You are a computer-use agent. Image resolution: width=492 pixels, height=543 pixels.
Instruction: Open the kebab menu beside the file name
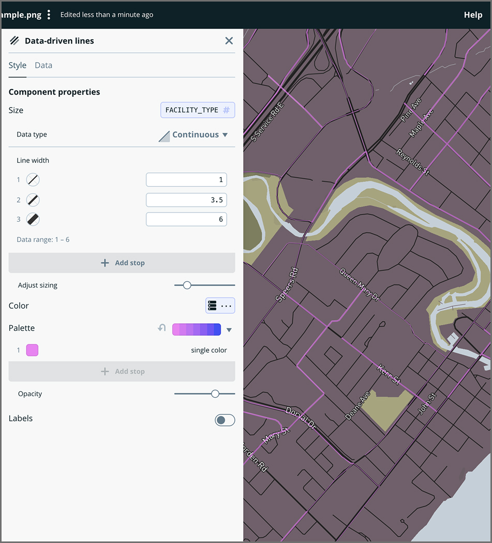tap(49, 14)
